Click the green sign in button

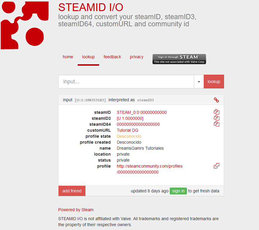click(178, 191)
